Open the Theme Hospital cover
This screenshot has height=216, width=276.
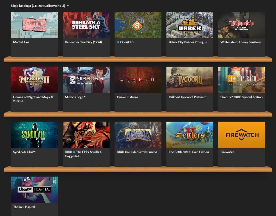[34, 190]
